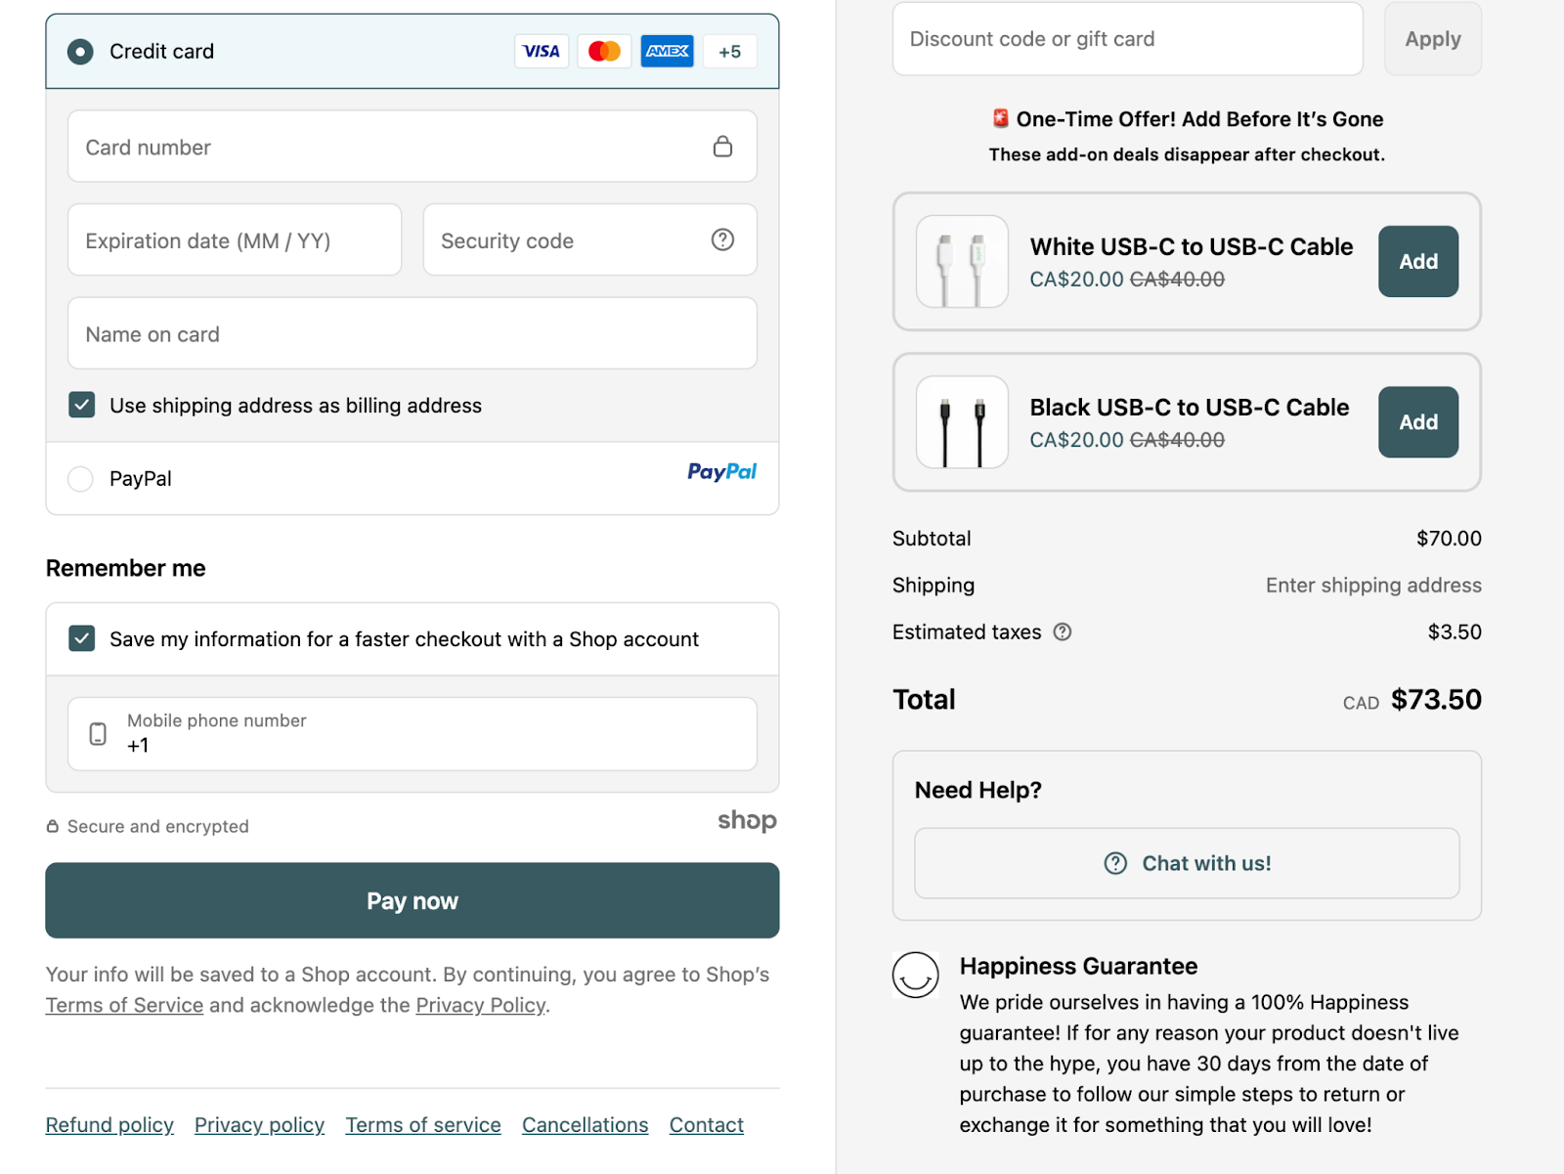Uncheck use shipping address as billing address

81,405
